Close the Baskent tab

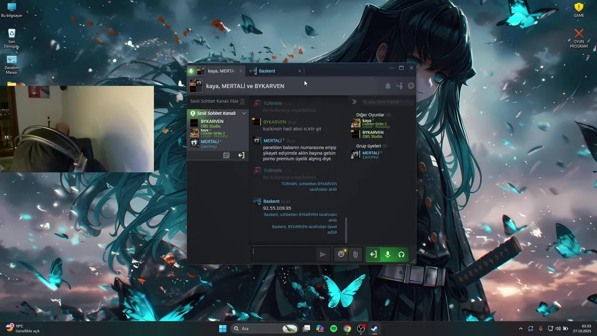pyautogui.click(x=299, y=71)
